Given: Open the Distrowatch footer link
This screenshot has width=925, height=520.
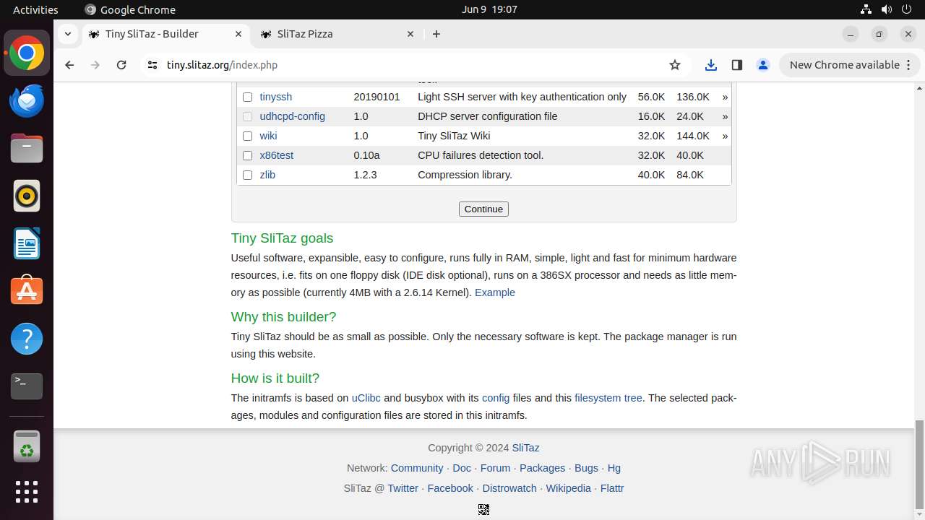Looking at the screenshot, I should [509, 488].
